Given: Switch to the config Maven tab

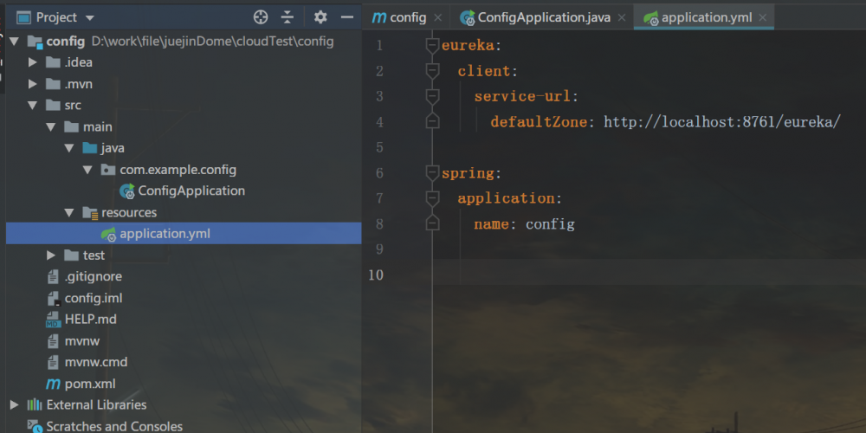Looking at the screenshot, I should (x=399, y=17).
